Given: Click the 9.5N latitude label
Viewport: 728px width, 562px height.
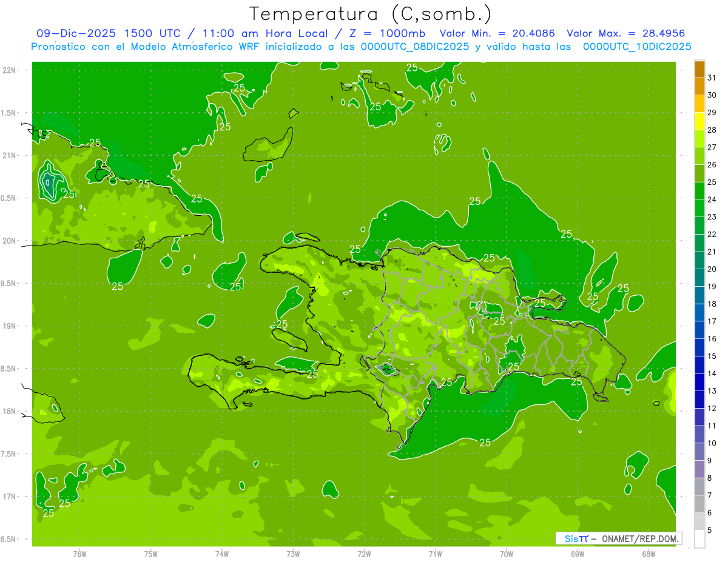Looking at the screenshot, I should tap(9, 283).
